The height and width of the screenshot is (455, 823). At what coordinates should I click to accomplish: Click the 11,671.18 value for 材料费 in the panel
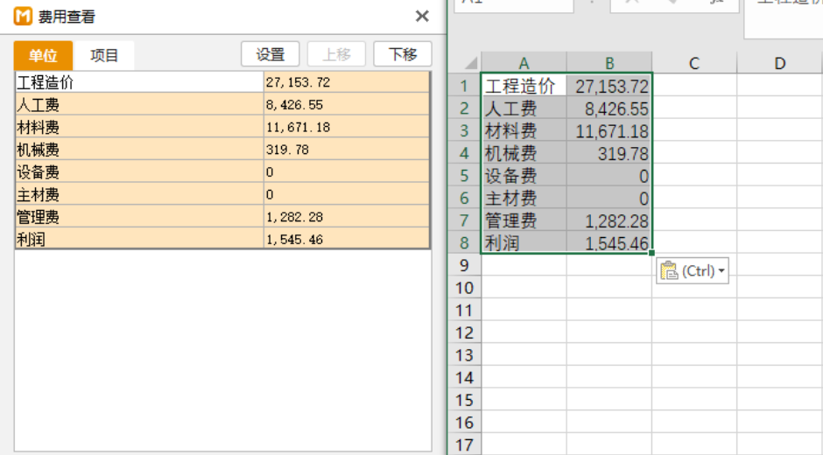(346, 128)
